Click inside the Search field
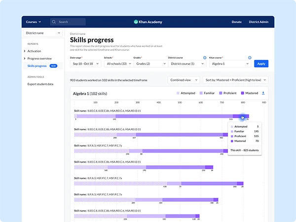The height and width of the screenshot is (222, 296). tap(68, 22)
